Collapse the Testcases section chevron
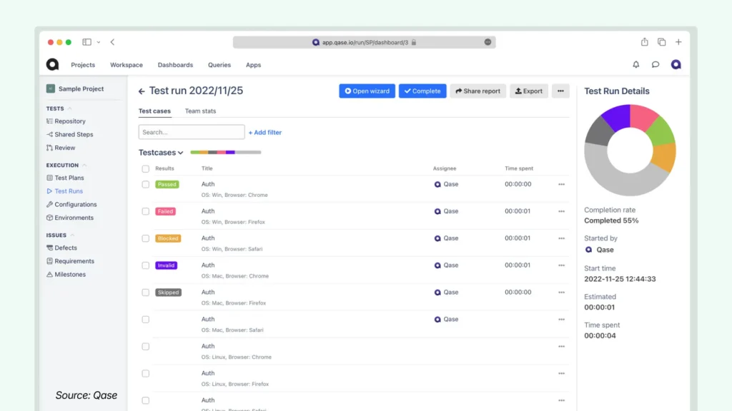The image size is (732, 411). (180, 153)
